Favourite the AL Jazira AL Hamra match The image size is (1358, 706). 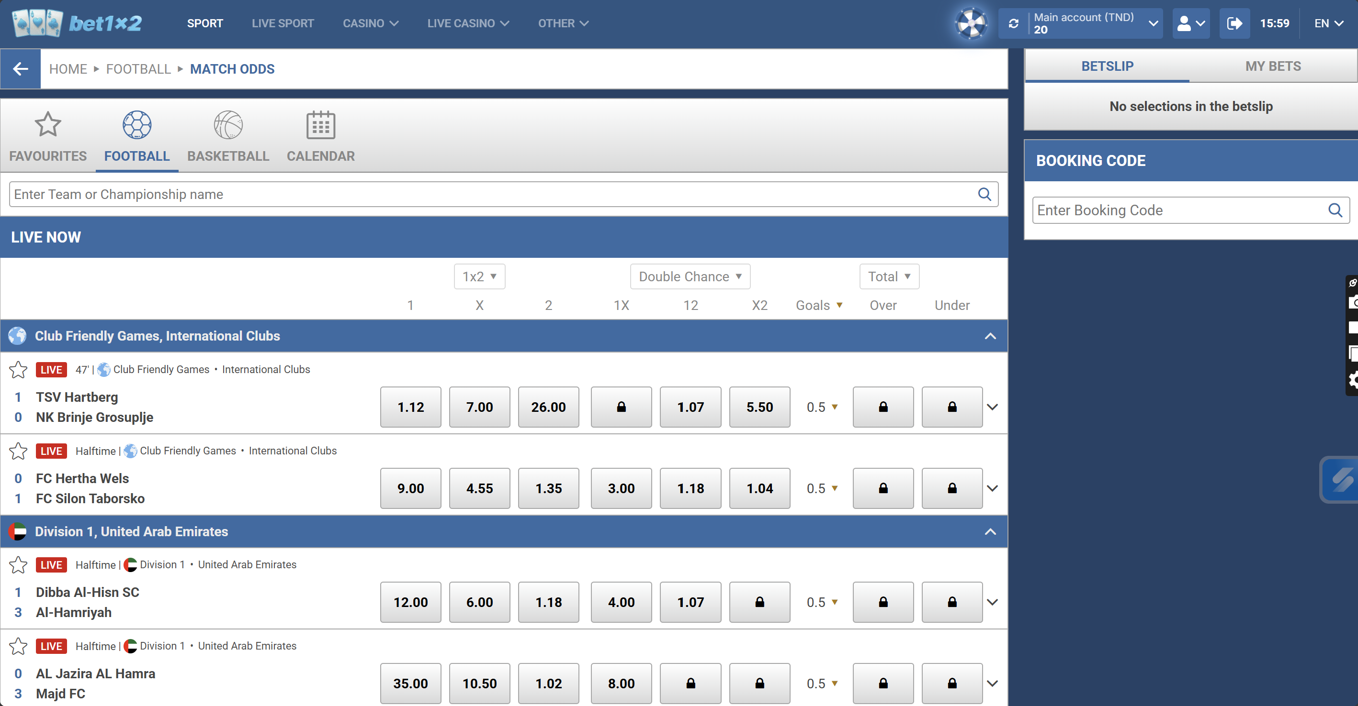pyautogui.click(x=18, y=646)
